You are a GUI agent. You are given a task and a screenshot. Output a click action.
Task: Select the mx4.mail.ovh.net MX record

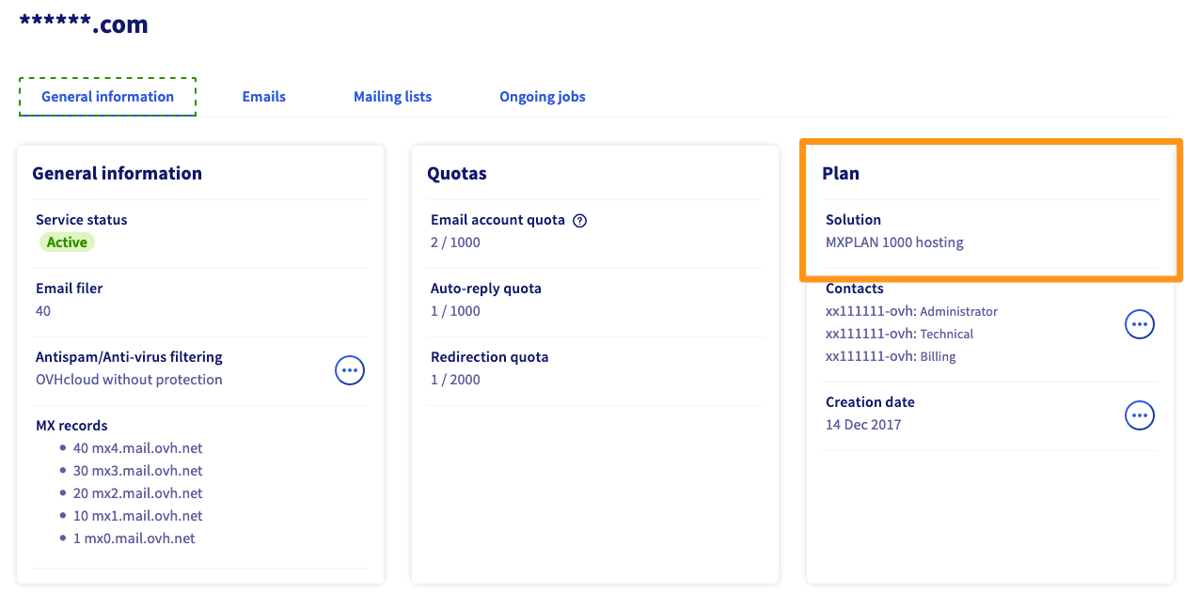tap(137, 448)
